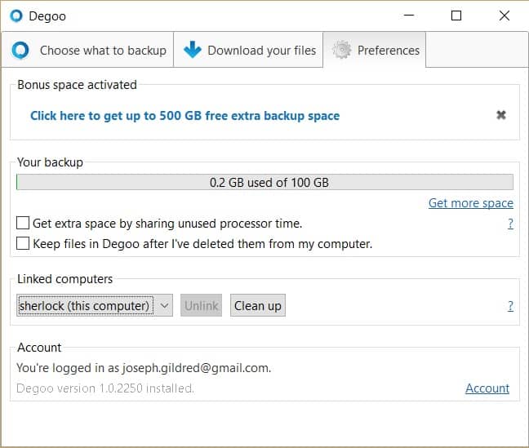The image size is (529, 448).
Task: Toggle keep files after deletion checkbox
Action: [23, 243]
